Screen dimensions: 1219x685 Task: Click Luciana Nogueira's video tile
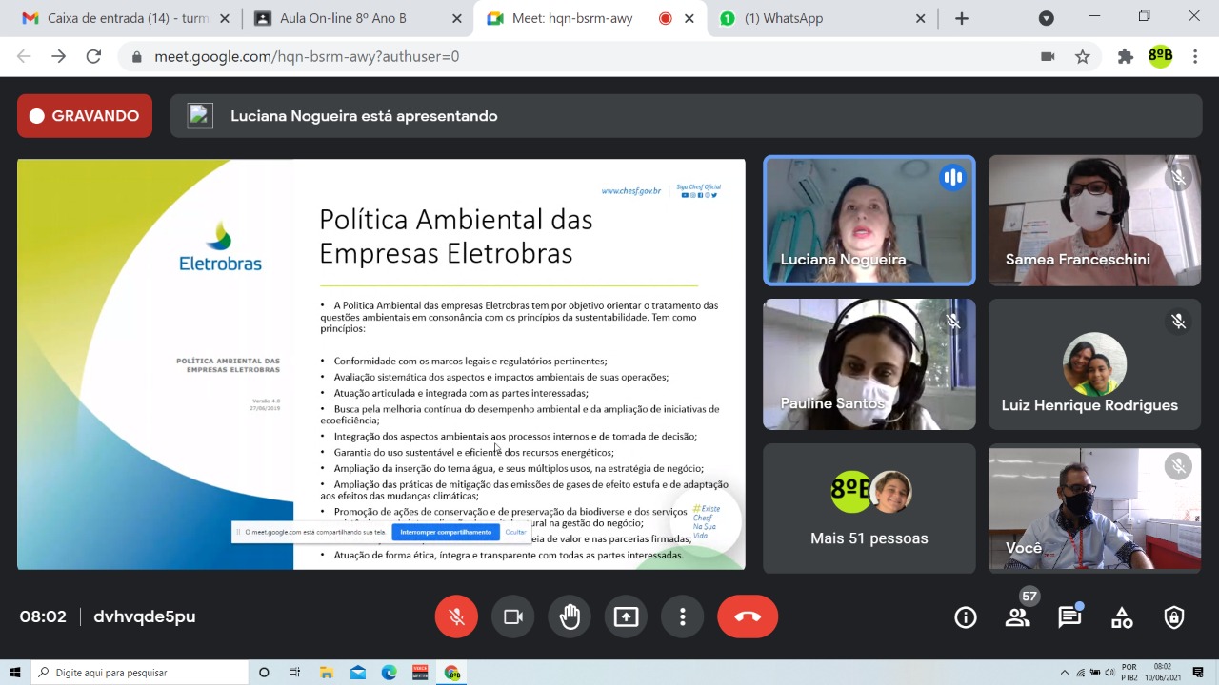coord(869,221)
